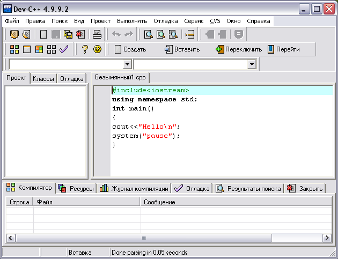Open the Вид menu

[x=79, y=21]
